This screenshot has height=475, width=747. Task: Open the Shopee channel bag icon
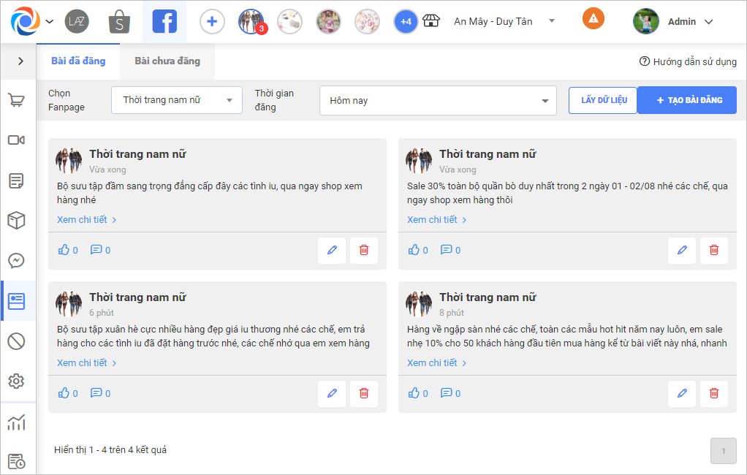pyautogui.click(x=119, y=22)
